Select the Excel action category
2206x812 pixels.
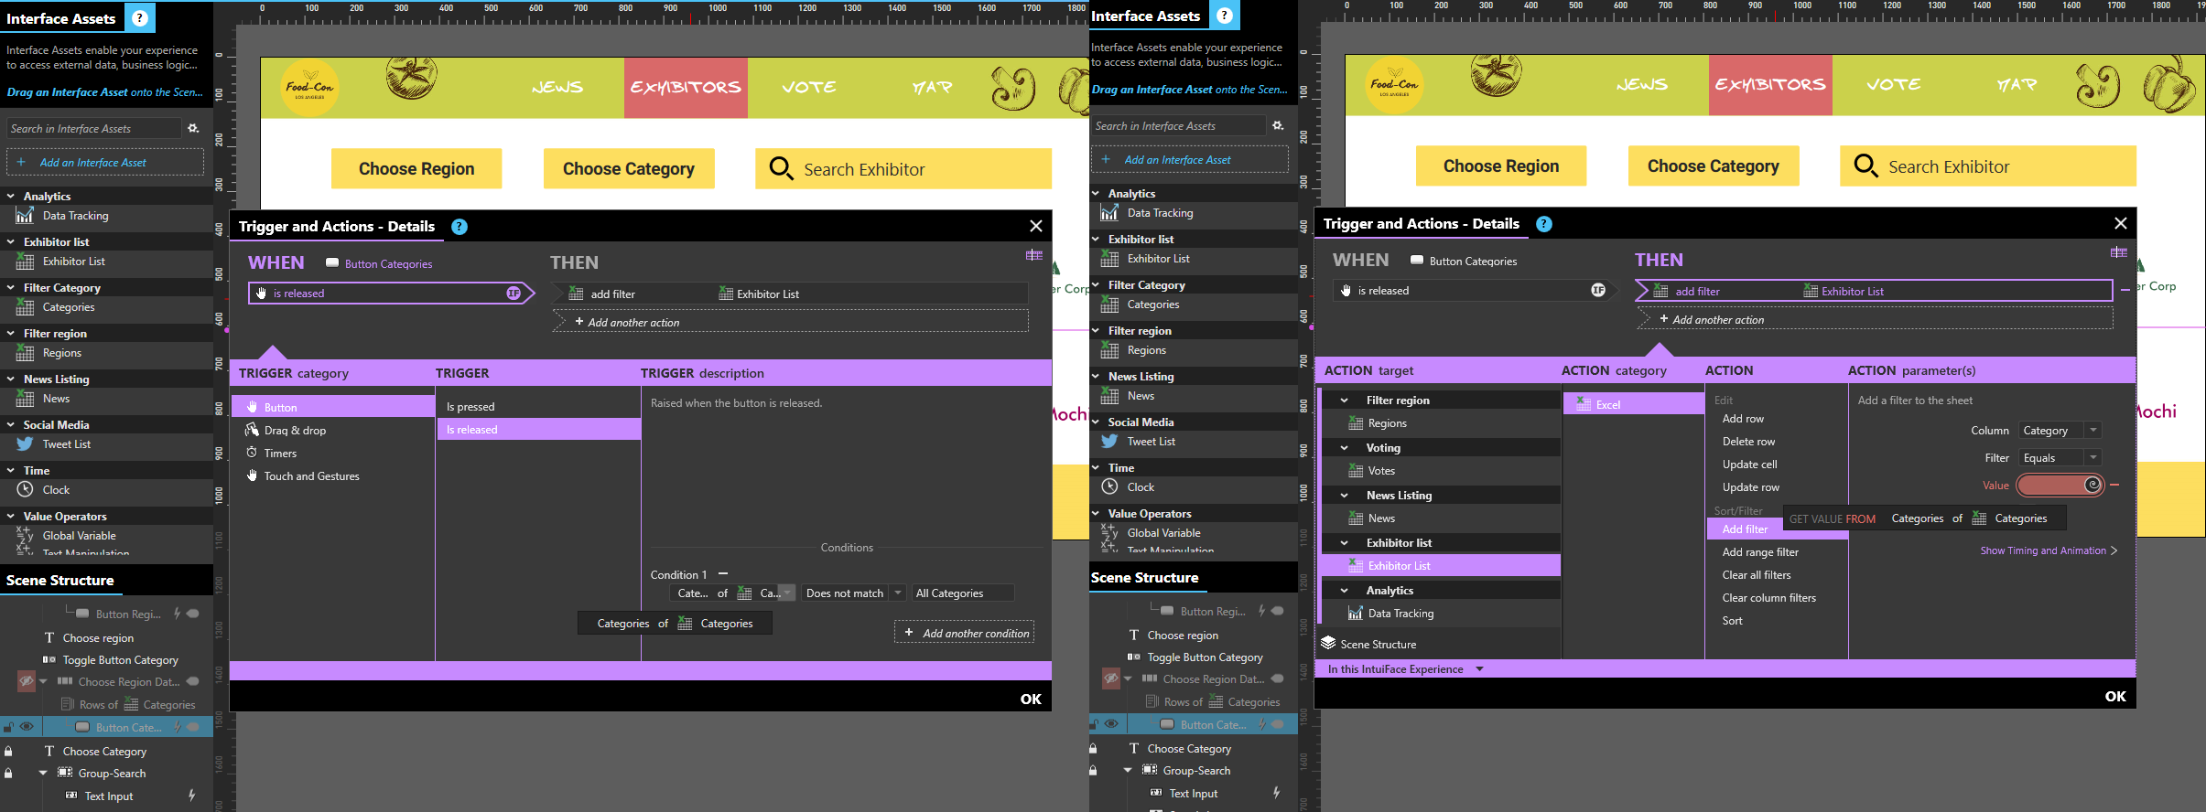click(1607, 405)
